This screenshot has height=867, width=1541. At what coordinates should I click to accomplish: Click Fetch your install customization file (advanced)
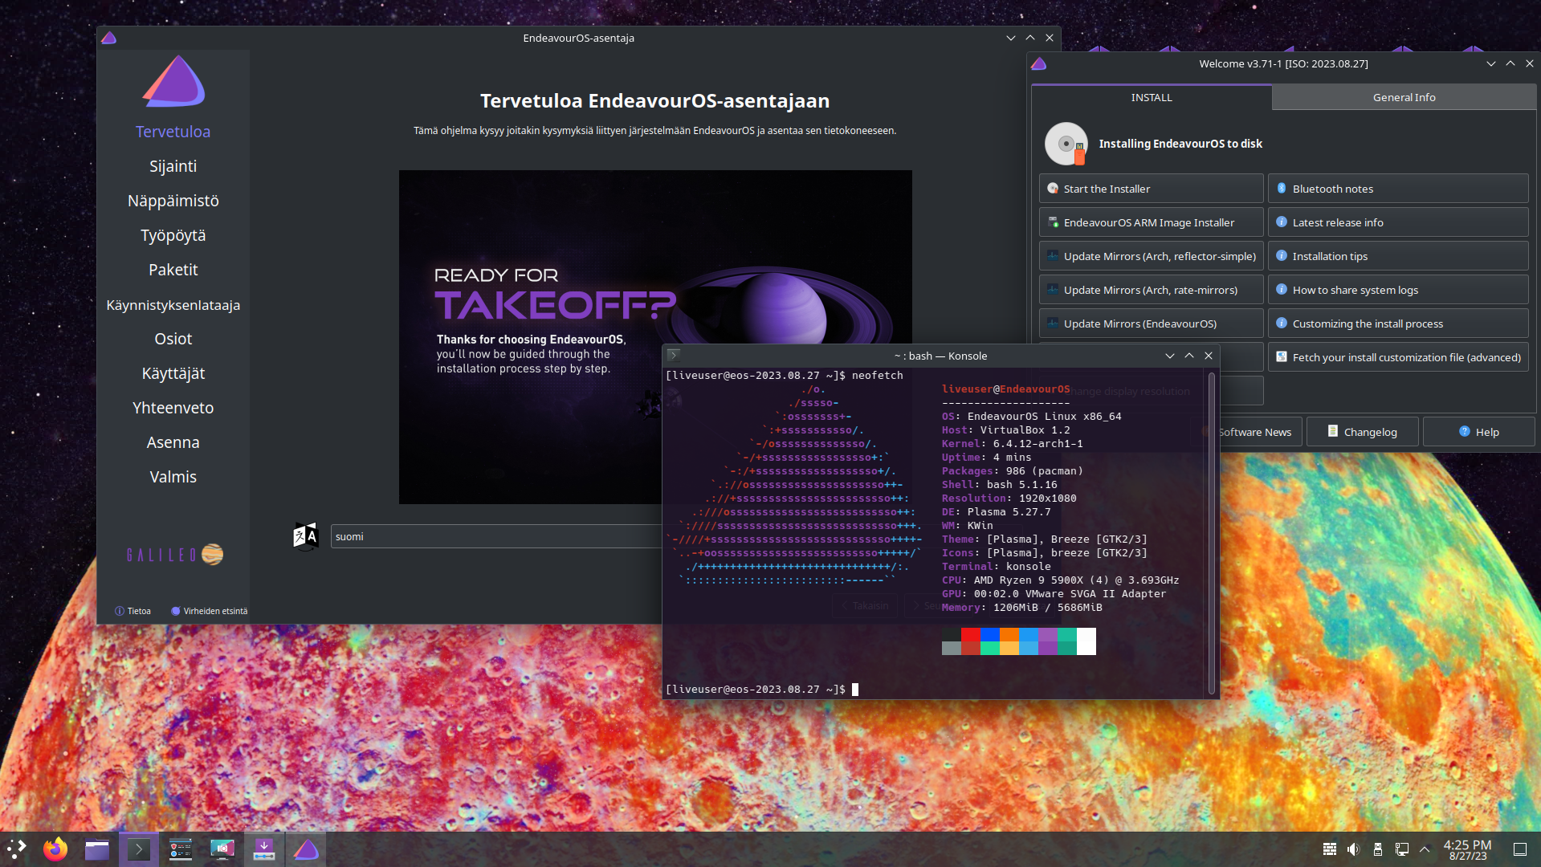tap(1397, 357)
